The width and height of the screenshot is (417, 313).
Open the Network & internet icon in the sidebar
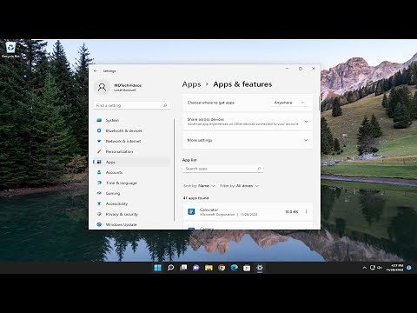(x=99, y=141)
